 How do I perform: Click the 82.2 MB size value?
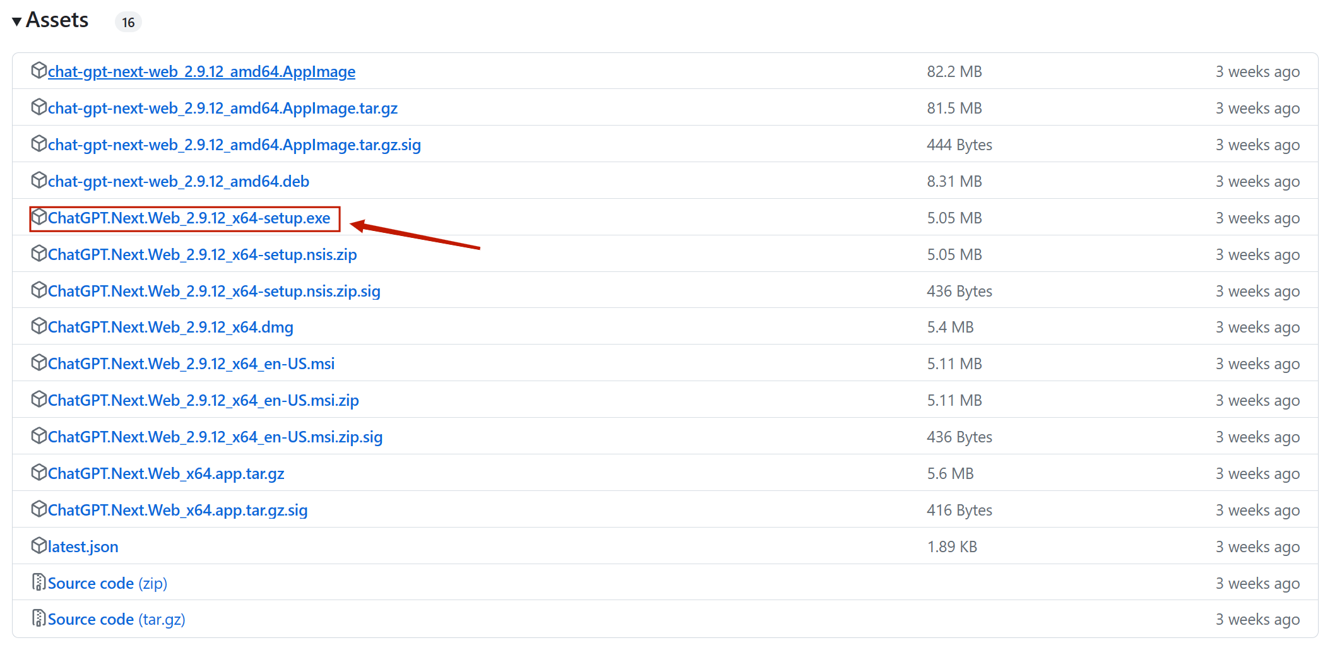pos(954,72)
